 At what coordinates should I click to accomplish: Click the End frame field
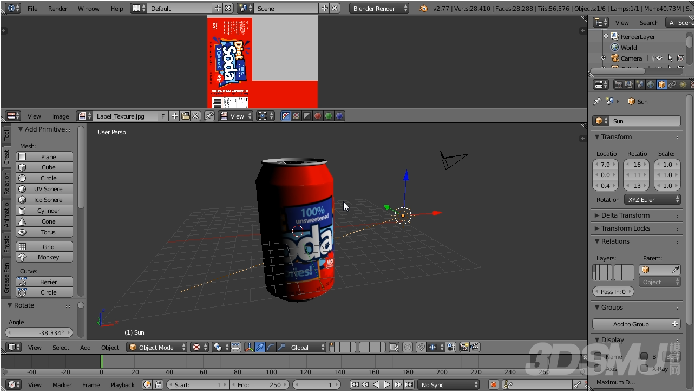[258, 384]
